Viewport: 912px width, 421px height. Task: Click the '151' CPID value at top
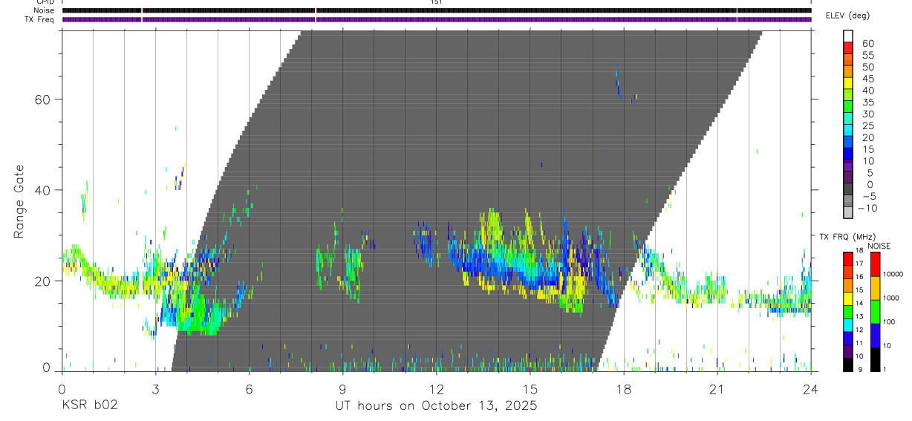click(x=436, y=2)
